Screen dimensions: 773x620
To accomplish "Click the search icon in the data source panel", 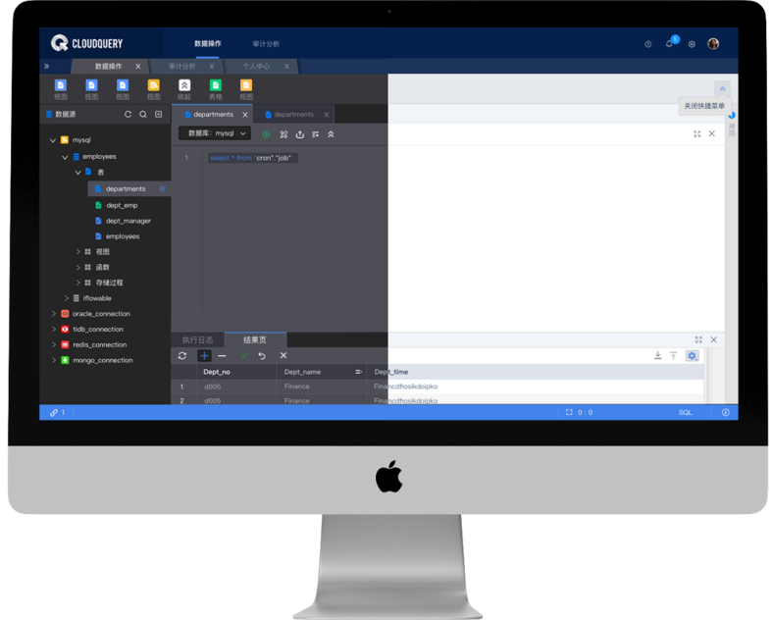I will (143, 115).
